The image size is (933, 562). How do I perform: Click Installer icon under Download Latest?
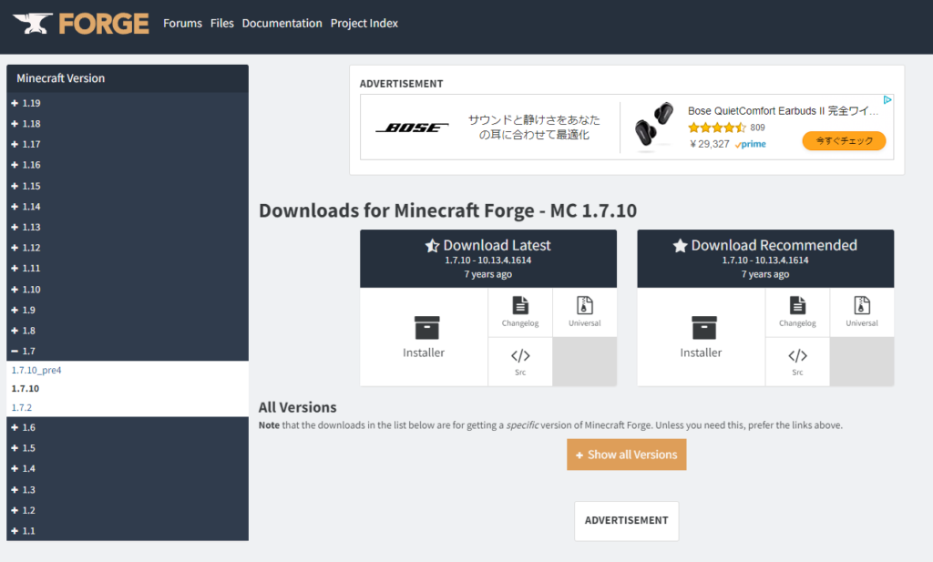click(x=426, y=328)
